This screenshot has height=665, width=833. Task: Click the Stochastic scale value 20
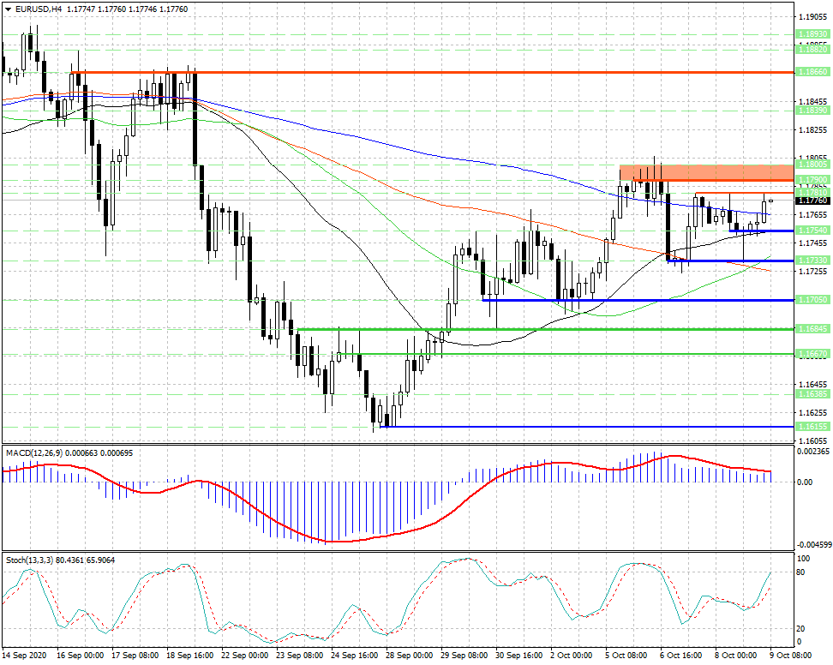click(800, 628)
